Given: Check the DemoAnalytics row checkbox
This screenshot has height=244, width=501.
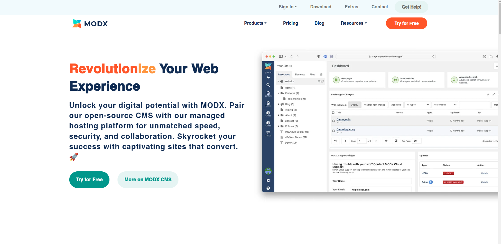Looking at the screenshot, I should (333, 131).
